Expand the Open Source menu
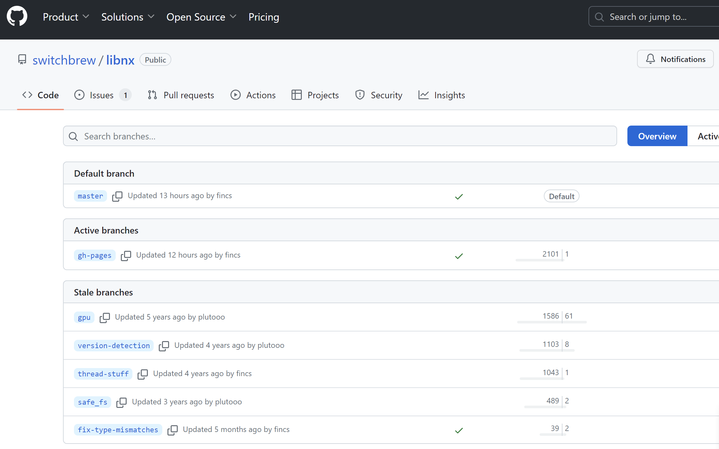 click(x=202, y=17)
